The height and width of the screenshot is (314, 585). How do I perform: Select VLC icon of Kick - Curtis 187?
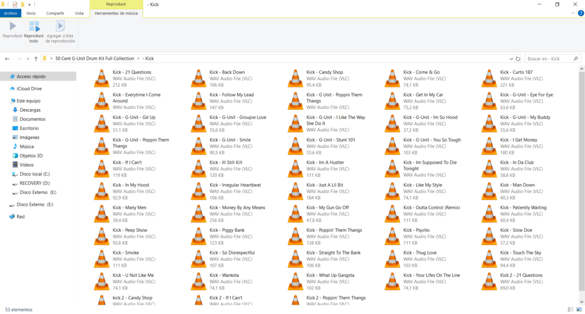489,79
